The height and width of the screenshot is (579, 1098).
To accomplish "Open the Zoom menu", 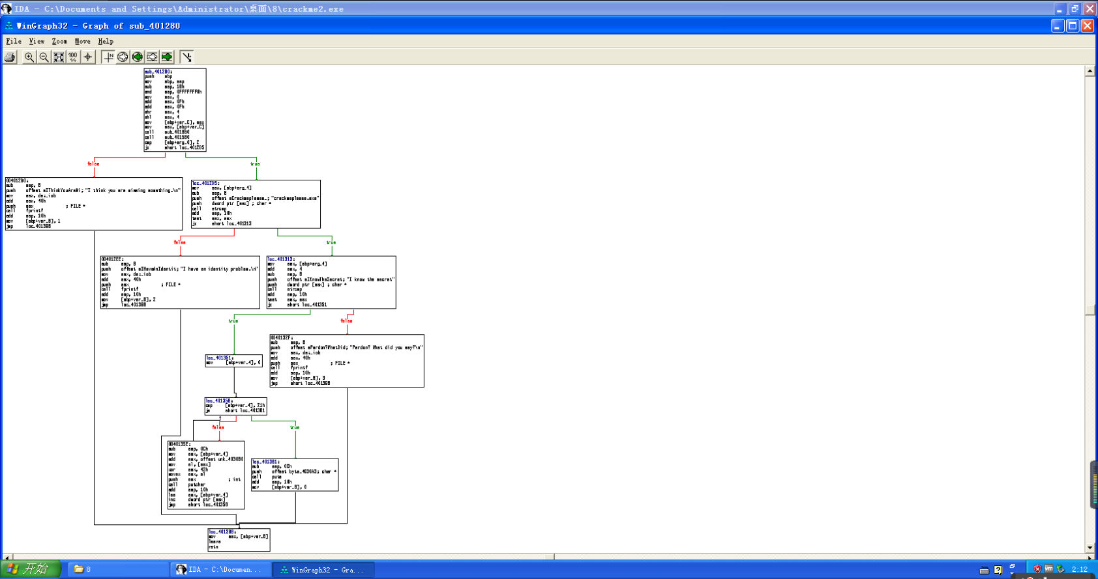I will pyautogui.click(x=59, y=41).
